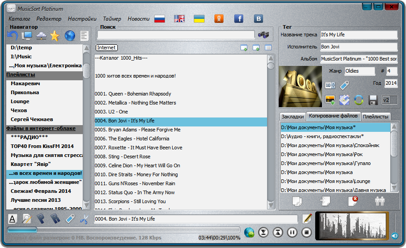Click the list view icon above the catalog
The image size is (406, 248).
(268, 48)
